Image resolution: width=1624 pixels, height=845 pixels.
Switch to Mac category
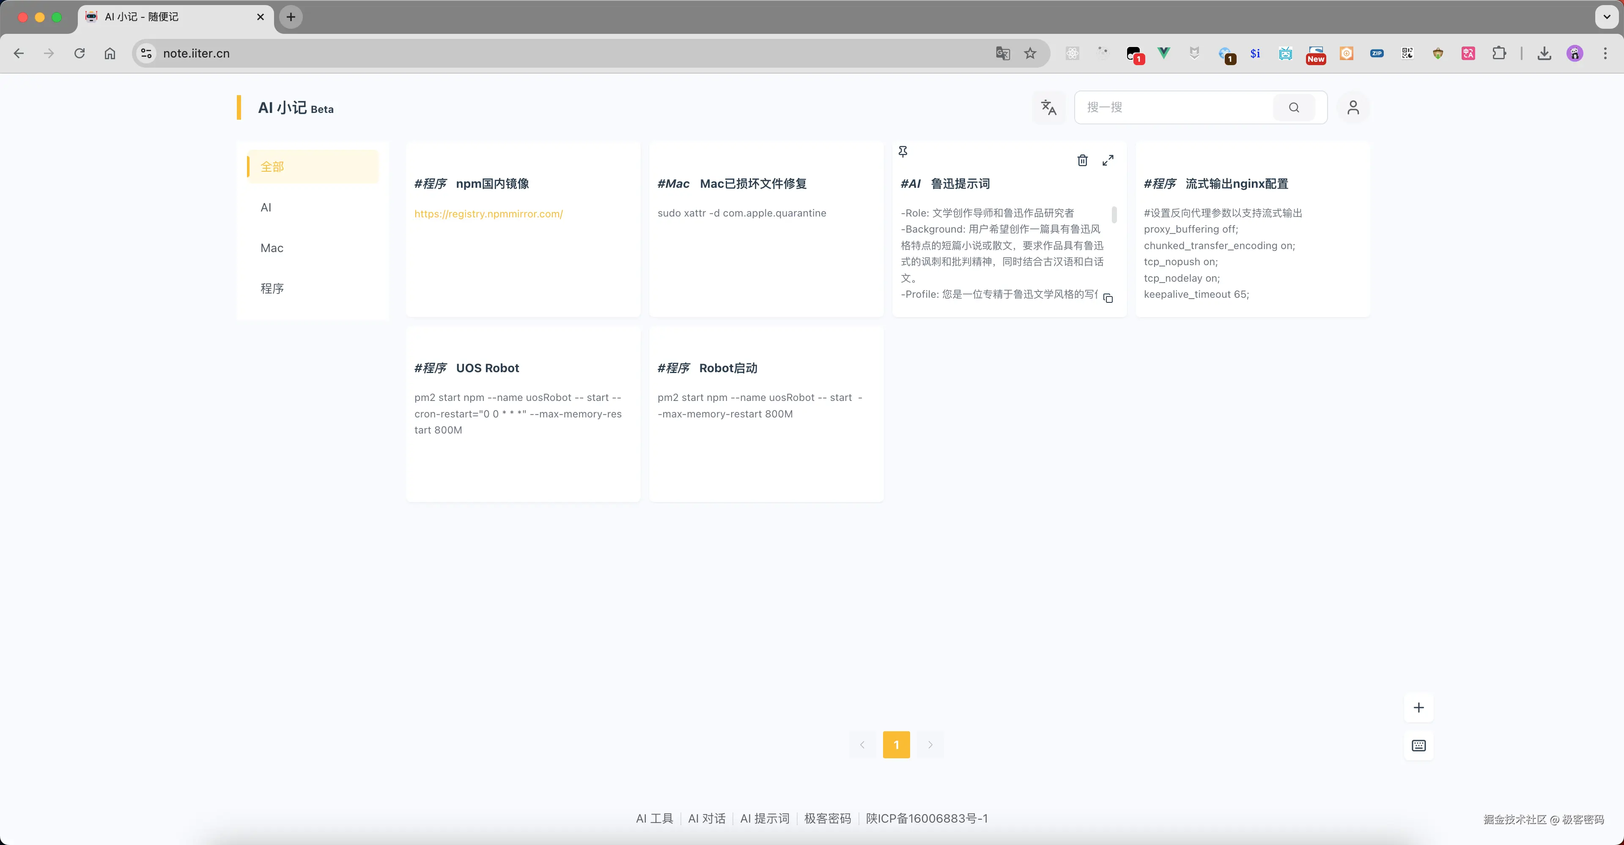[272, 248]
